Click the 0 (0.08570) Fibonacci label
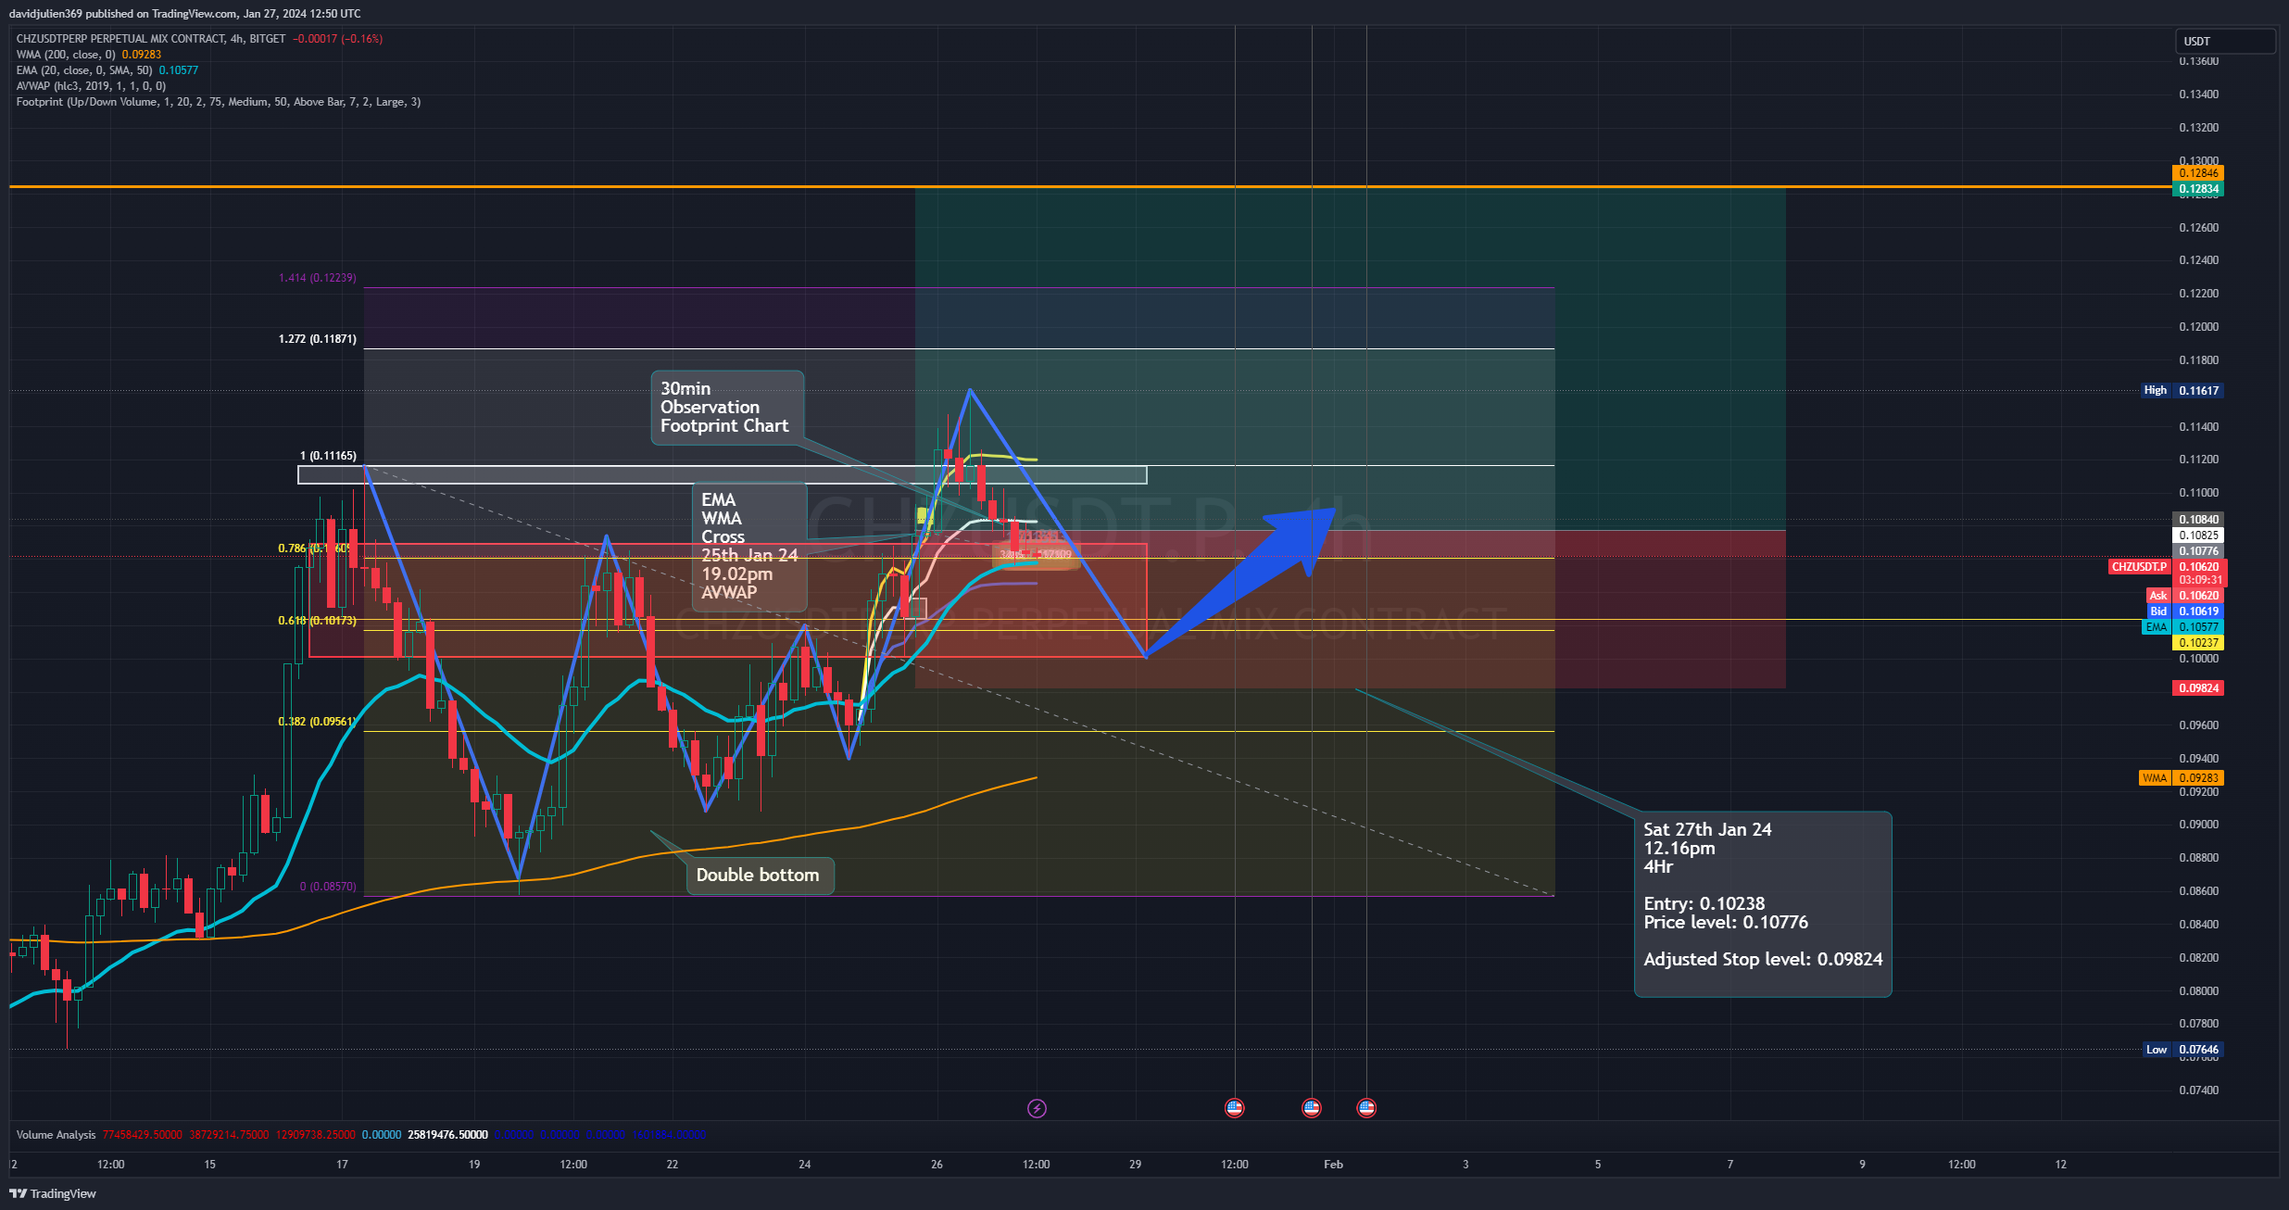 point(328,887)
